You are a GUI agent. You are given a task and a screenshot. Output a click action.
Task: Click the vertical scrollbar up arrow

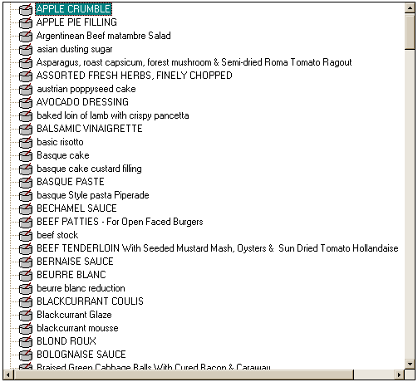pyautogui.click(x=410, y=8)
